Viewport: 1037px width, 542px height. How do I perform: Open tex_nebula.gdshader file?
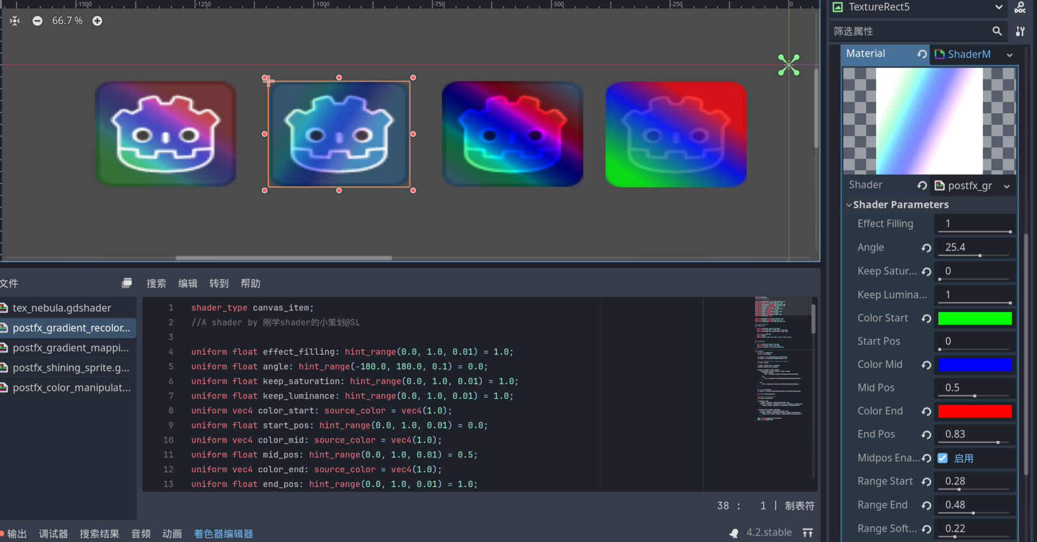coord(62,308)
